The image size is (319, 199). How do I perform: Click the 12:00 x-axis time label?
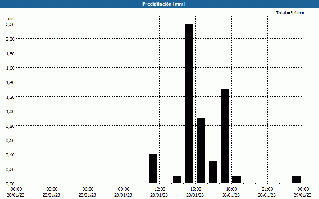(x=160, y=189)
